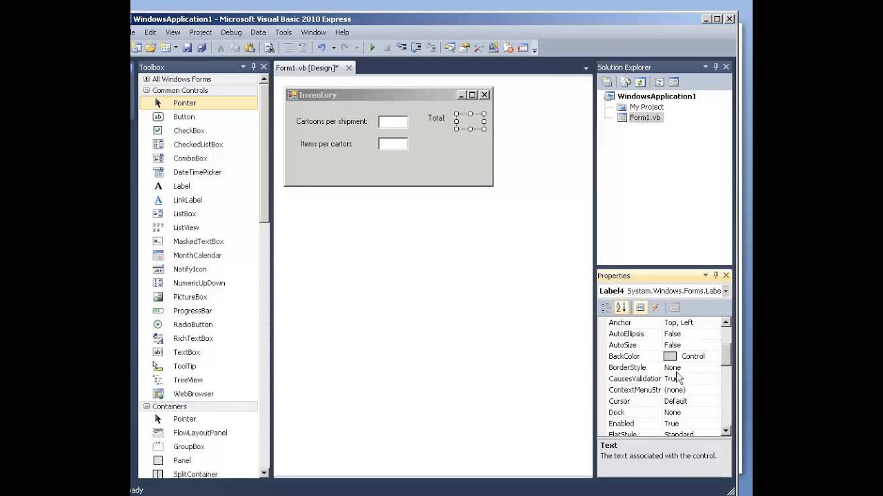Image resolution: width=883 pixels, height=496 pixels.
Task: Close the Form1.vb [Design] tab
Action: click(x=349, y=68)
